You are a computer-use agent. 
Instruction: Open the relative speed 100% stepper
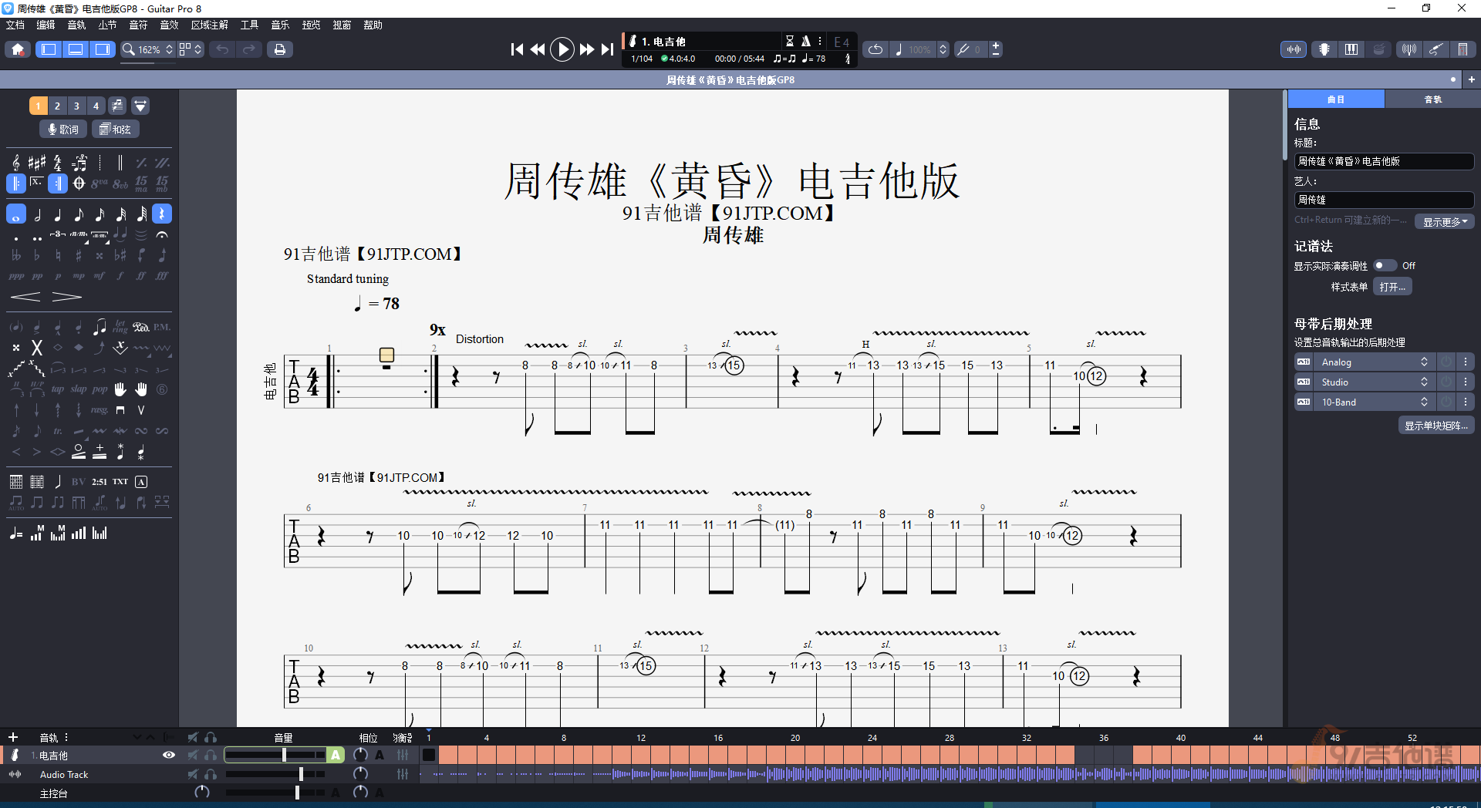tap(943, 49)
